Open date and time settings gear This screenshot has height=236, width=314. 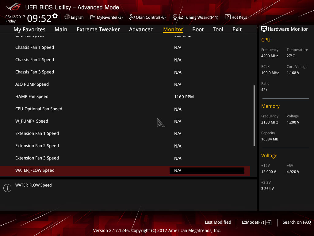coord(55,16)
